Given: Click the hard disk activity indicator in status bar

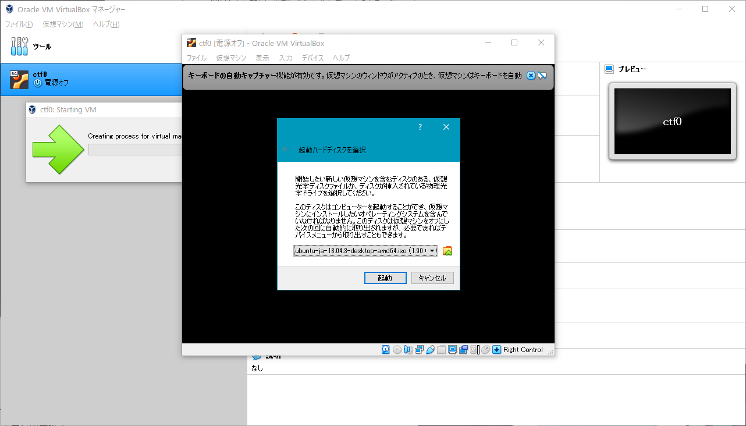Looking at the screenshot, I should click(386, 350).
